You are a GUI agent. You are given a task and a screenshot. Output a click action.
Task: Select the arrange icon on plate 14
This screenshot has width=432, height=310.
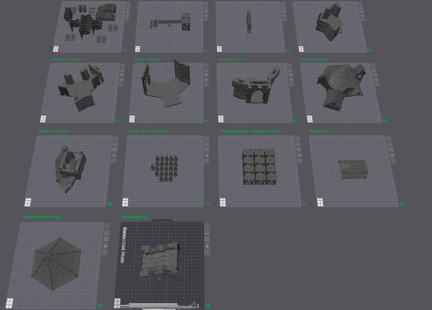tap(207, 232)
